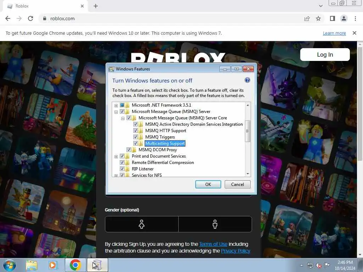Uncheck RIP Listener checkbox
363x272 pixels.
(122, 169)
